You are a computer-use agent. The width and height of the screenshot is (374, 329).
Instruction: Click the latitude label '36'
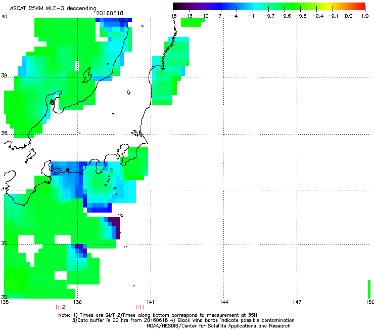(x=4, y=133)
